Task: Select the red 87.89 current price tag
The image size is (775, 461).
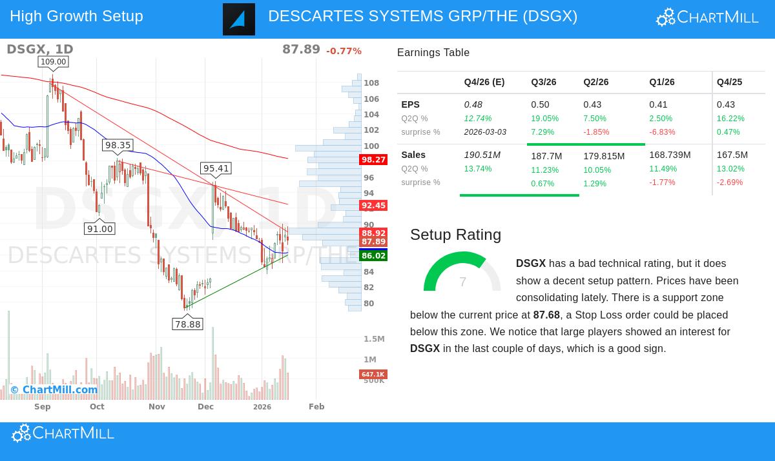Action: [x=373, y=242]
